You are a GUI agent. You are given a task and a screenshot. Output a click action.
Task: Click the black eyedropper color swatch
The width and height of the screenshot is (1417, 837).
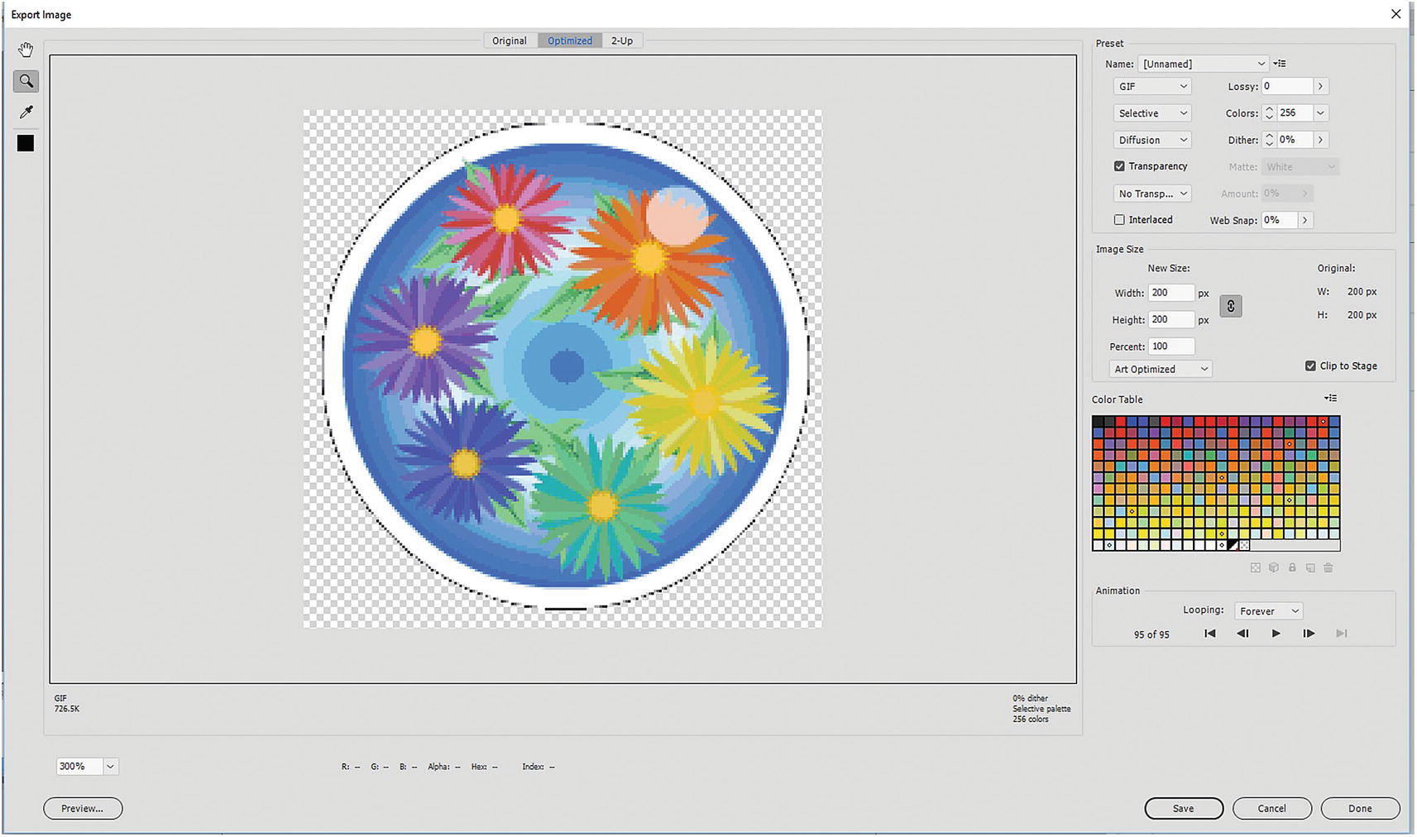pos(26,144)
